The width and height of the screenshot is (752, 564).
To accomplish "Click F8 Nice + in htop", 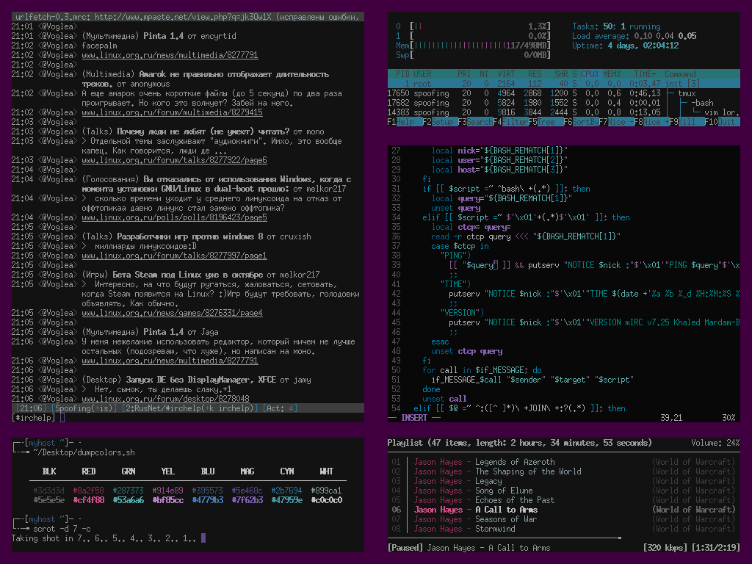I will coord(651,122).
